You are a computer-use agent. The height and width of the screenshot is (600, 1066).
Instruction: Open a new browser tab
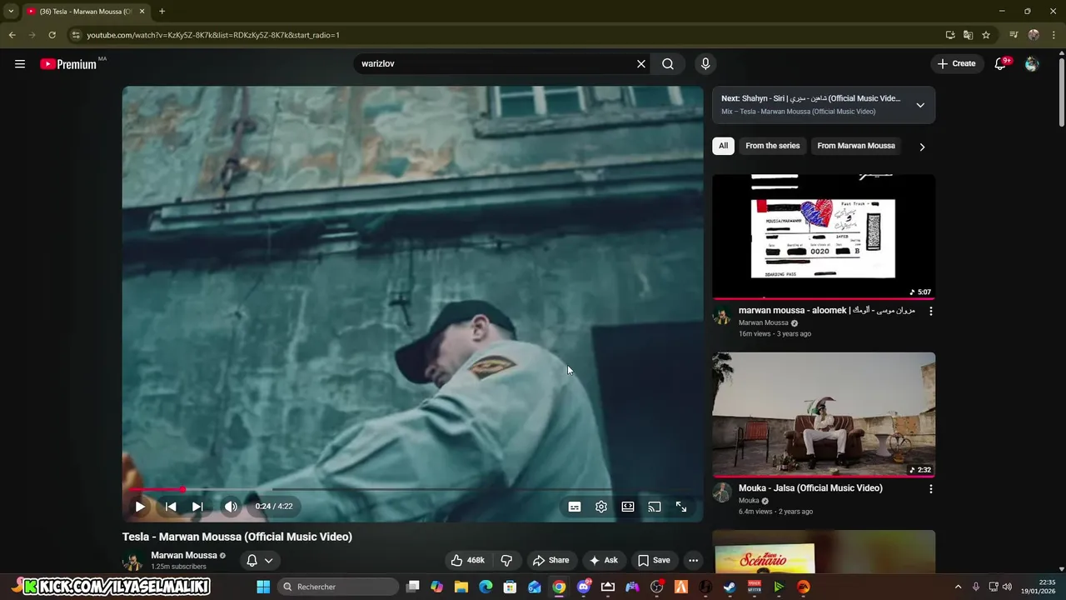pyautogui.click(x=162, y=12)
